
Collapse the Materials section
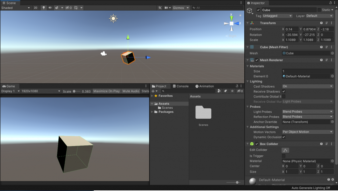coord(248,66)
